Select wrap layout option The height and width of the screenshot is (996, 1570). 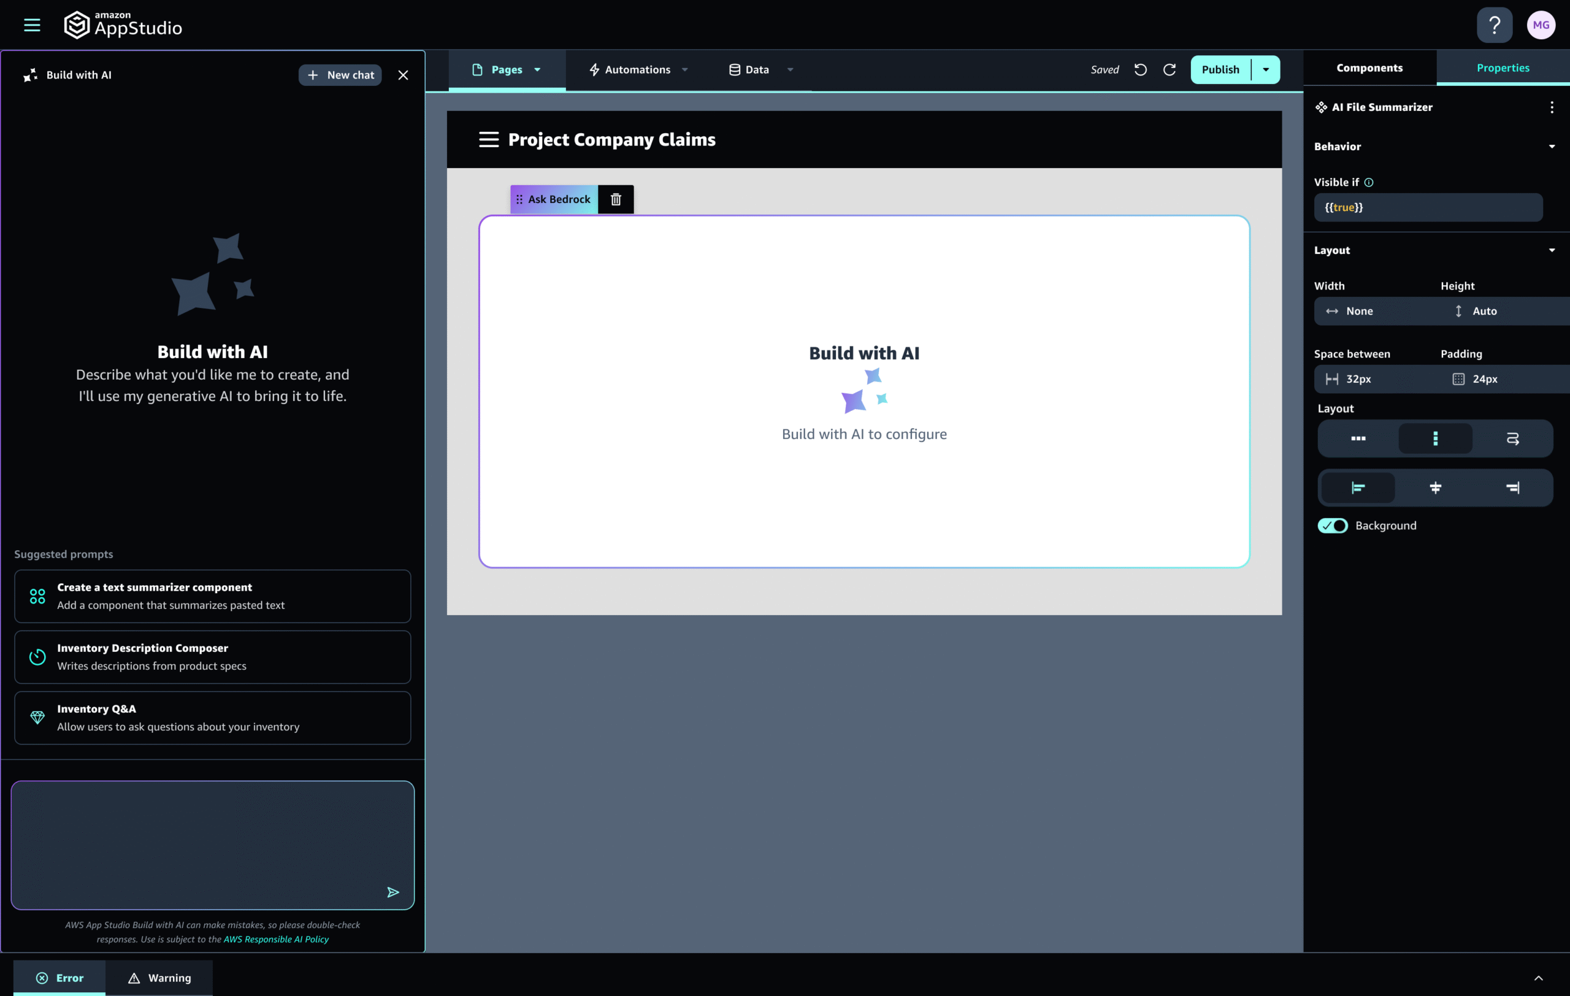click(1512, 439)
